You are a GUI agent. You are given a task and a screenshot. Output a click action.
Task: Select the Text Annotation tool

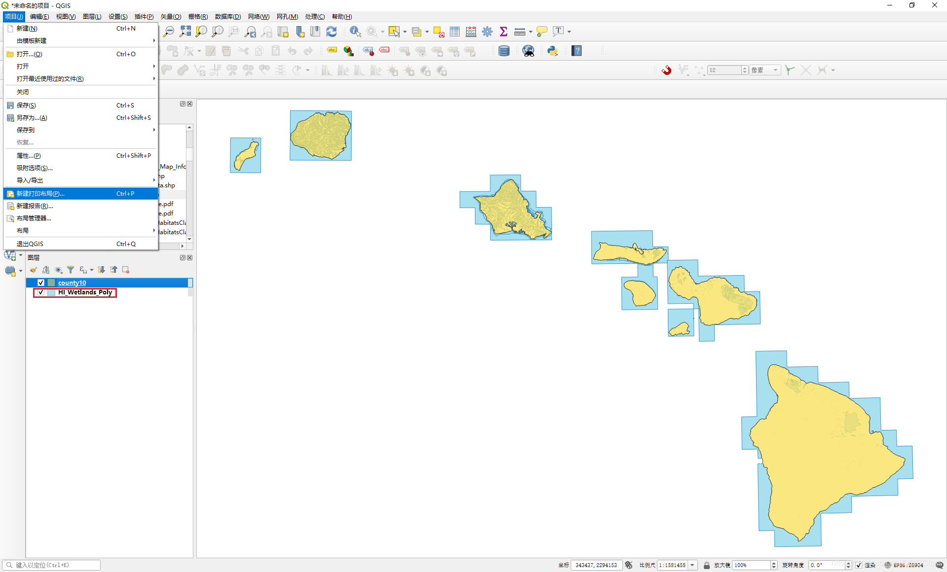tap(558, 32)
